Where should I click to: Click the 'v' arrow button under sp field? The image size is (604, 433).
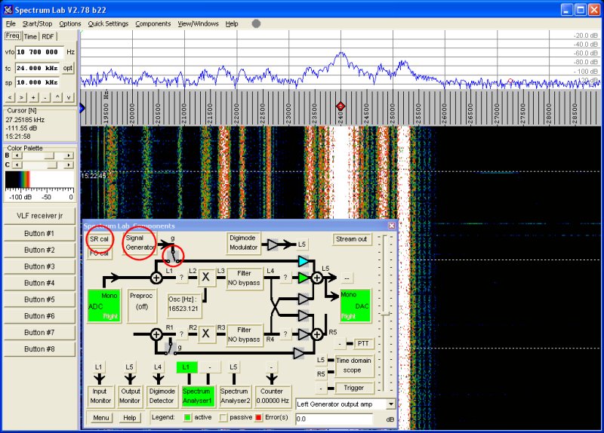[69, 97]
